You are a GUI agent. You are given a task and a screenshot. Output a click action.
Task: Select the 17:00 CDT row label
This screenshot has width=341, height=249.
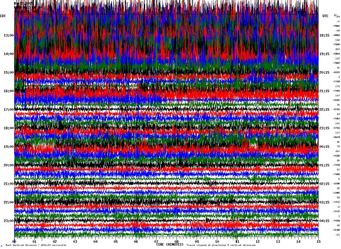(x=9, y=110)
